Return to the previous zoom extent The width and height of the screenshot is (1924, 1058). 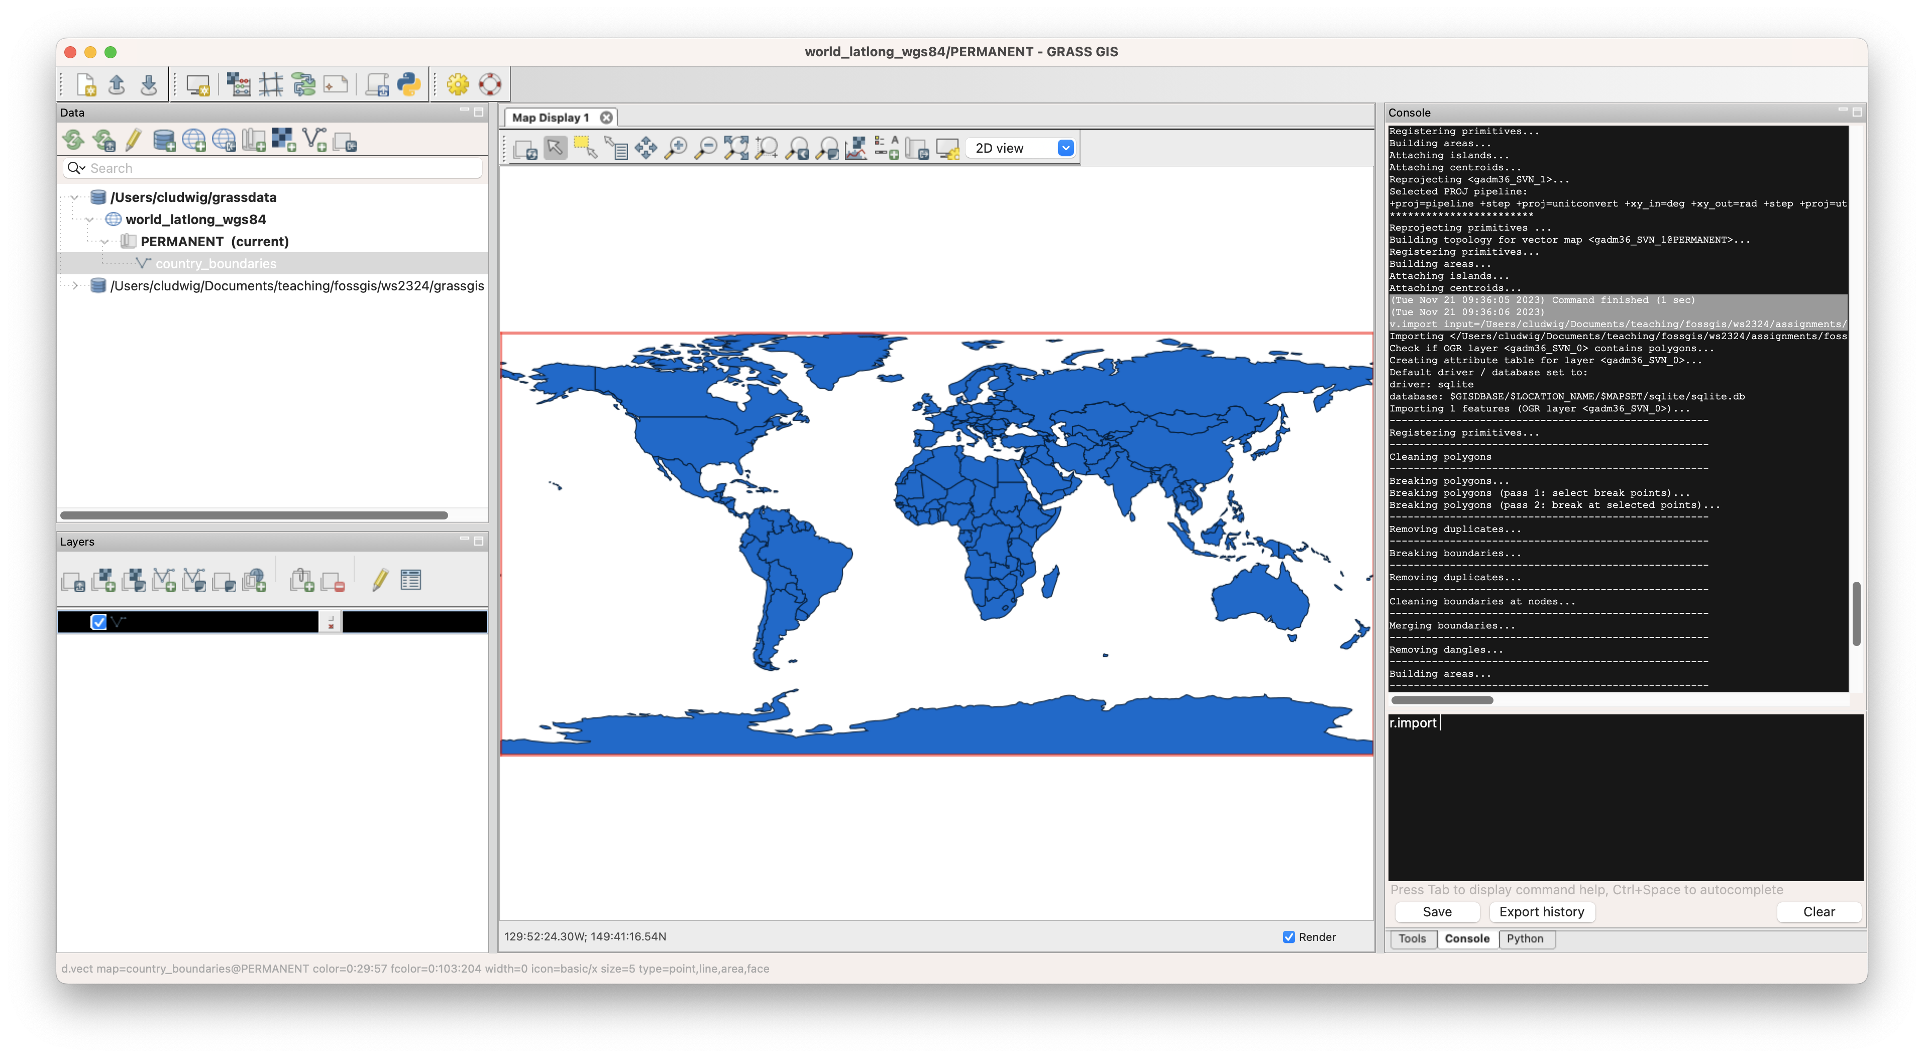[x=797, y=148]
